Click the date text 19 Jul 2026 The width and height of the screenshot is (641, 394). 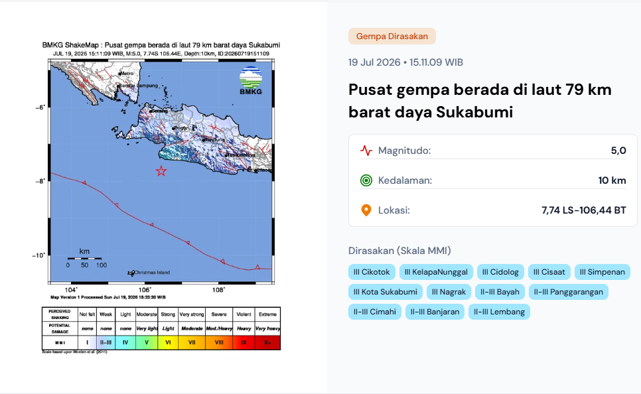point(374,62)
